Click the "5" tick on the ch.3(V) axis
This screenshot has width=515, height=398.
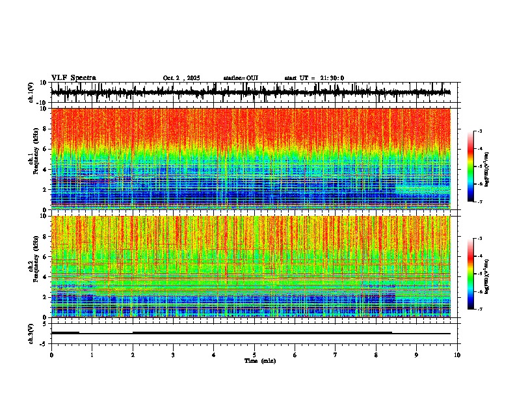46,323
